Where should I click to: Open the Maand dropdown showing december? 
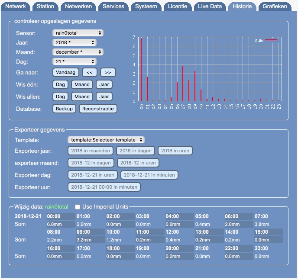click(x=78, y=52)
